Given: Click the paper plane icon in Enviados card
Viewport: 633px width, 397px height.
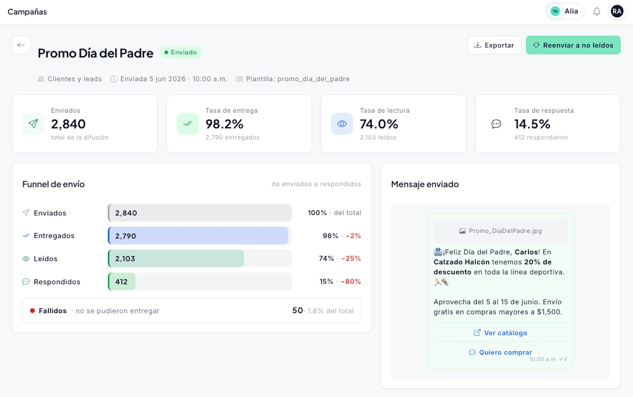Looking at the screenshot, I should (x=33, y=124).
